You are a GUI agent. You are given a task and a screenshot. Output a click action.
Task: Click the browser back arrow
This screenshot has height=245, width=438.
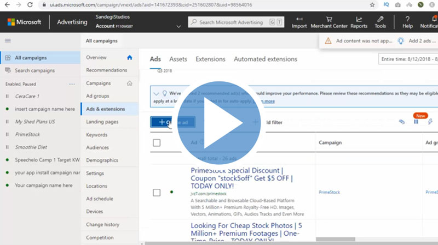7,5
